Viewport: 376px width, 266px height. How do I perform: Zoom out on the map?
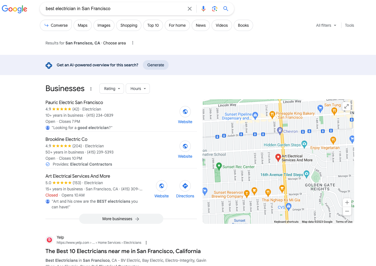pos(347,211)
